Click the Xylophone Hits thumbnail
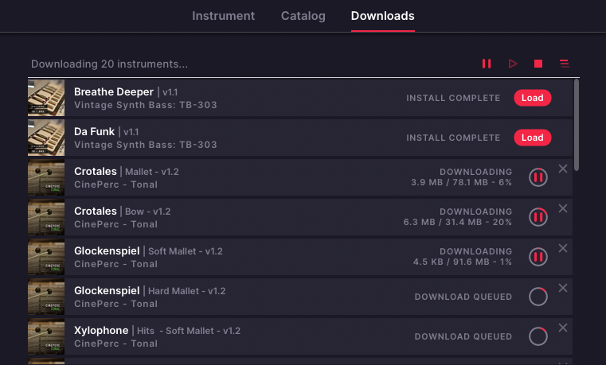This screenshot has height=365, width=606. coord(46,336)
